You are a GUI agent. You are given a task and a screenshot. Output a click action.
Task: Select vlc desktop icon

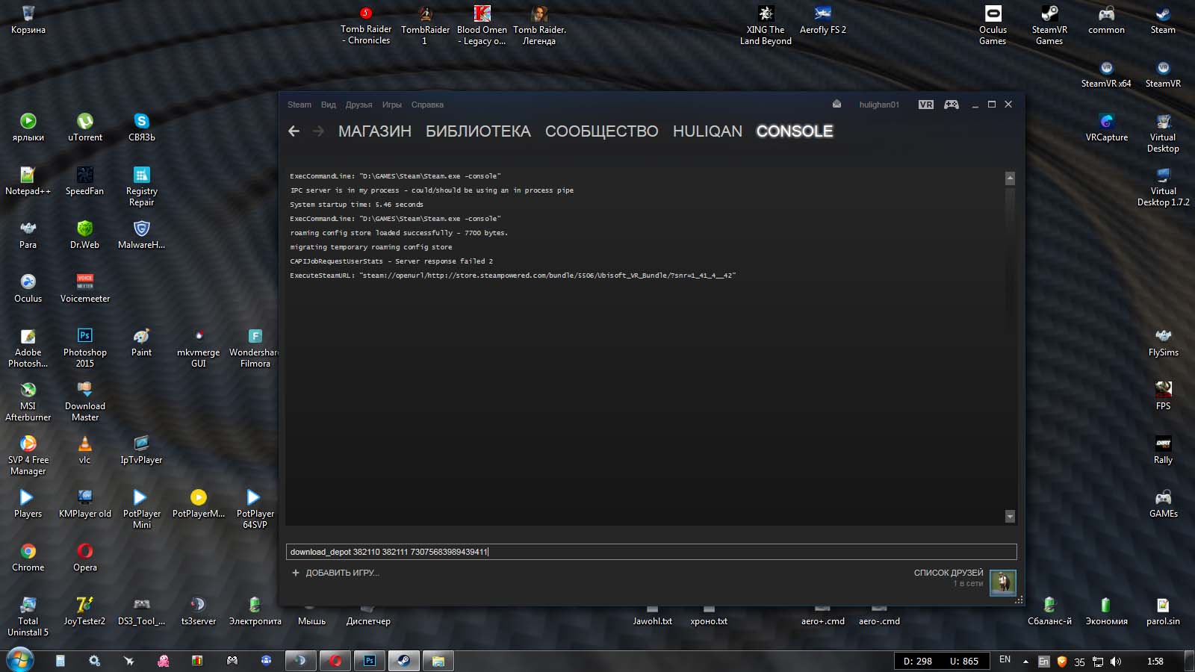tap(84, 449)
